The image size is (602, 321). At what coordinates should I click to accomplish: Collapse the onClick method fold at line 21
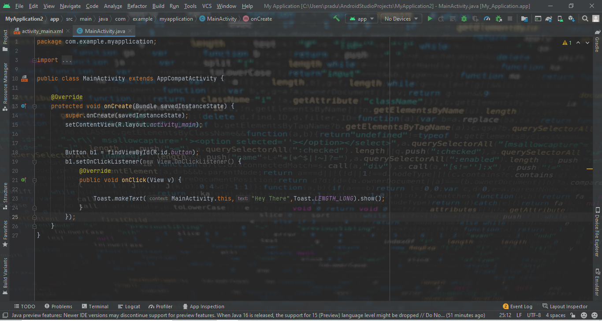tap(34, 180)
